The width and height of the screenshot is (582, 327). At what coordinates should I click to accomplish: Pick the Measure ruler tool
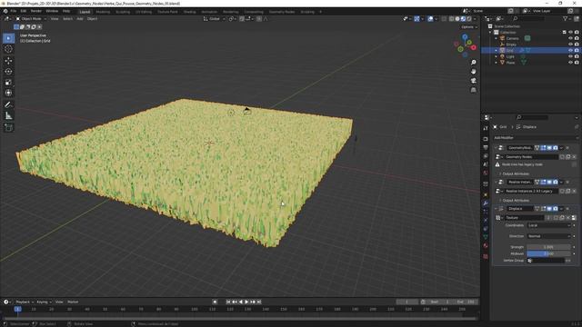pos(8,115)
